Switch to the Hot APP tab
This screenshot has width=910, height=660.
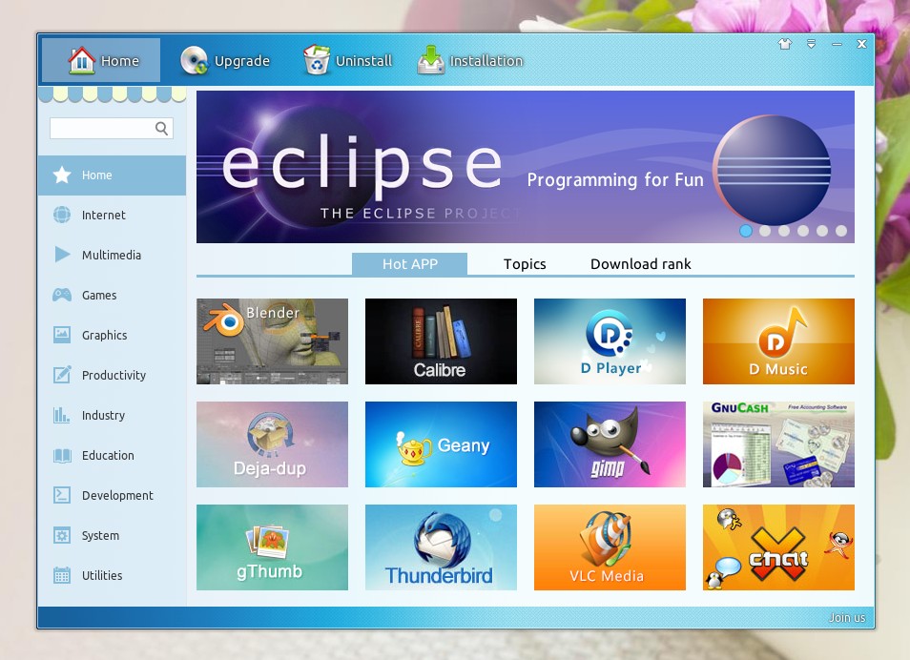point(410,264)
